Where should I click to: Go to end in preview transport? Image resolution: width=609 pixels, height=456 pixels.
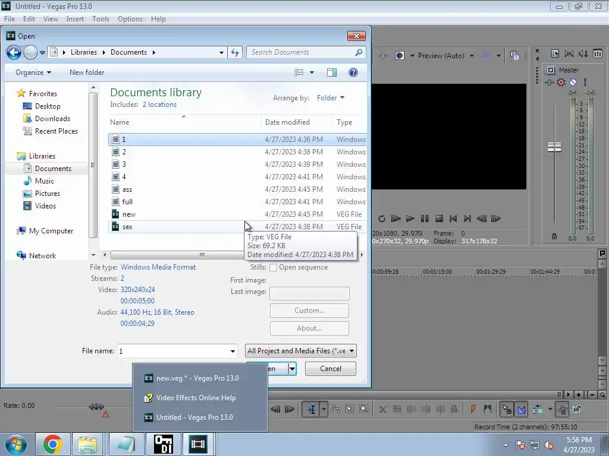[467, 218]
